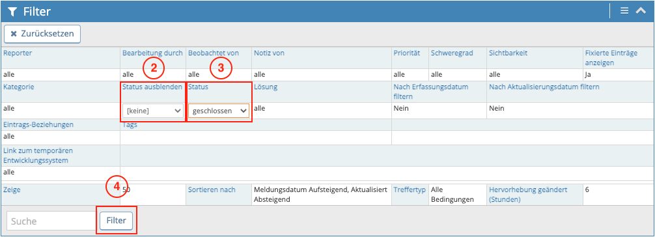Open the Nach Erfassungsdatum filtern link
655x237 pixels.
point(430,92)
